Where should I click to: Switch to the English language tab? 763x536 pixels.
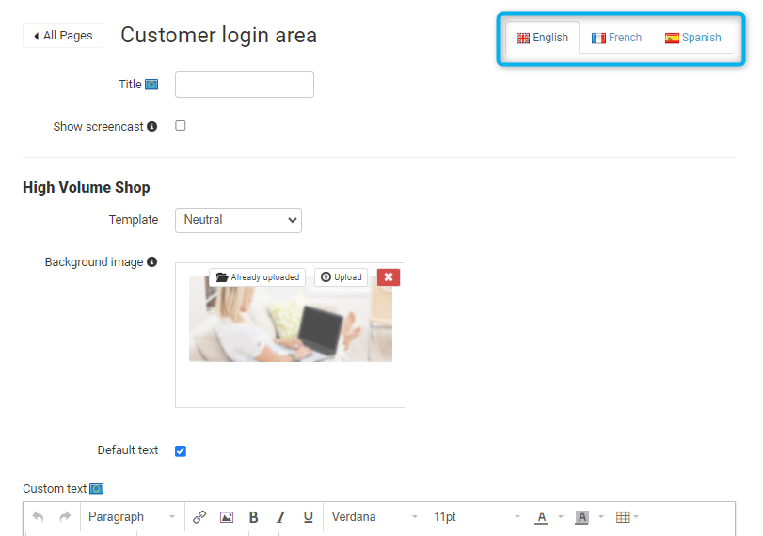pyautogui.click(x=542, y=38)
